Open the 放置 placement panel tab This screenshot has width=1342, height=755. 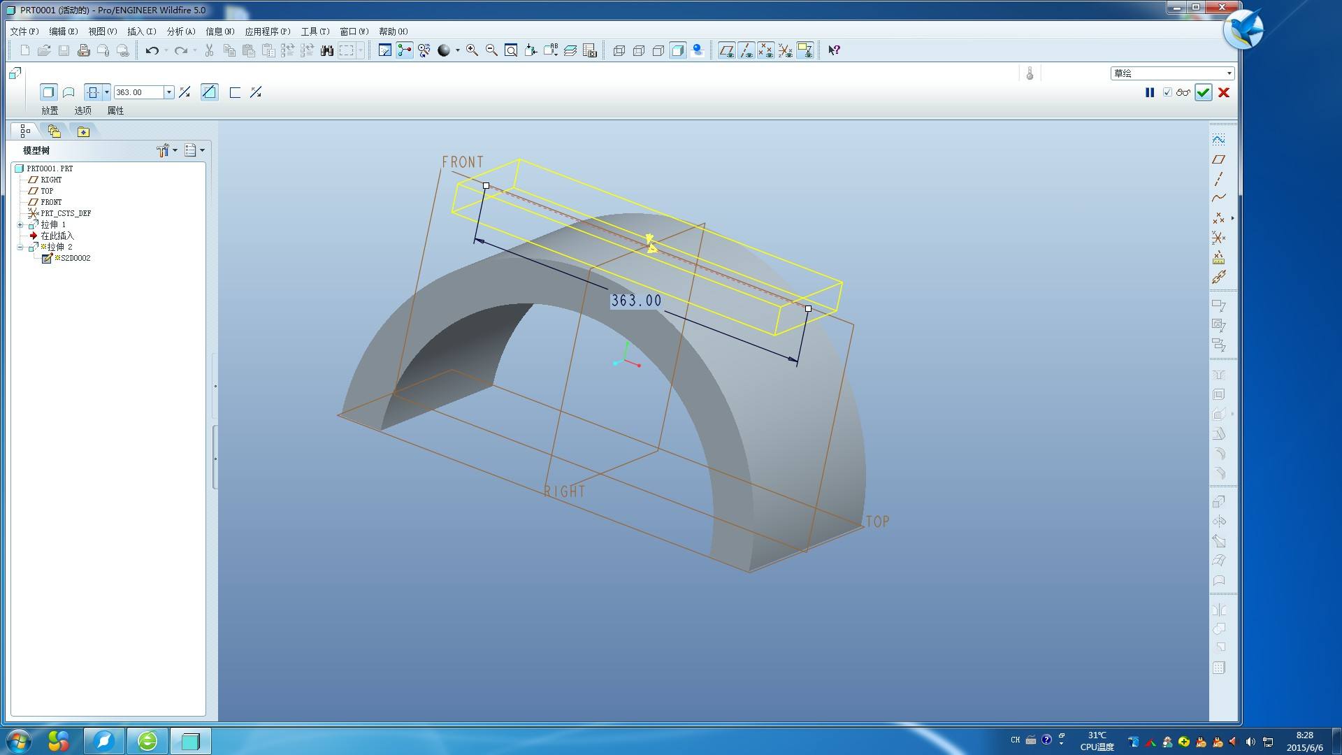(50, 110)
